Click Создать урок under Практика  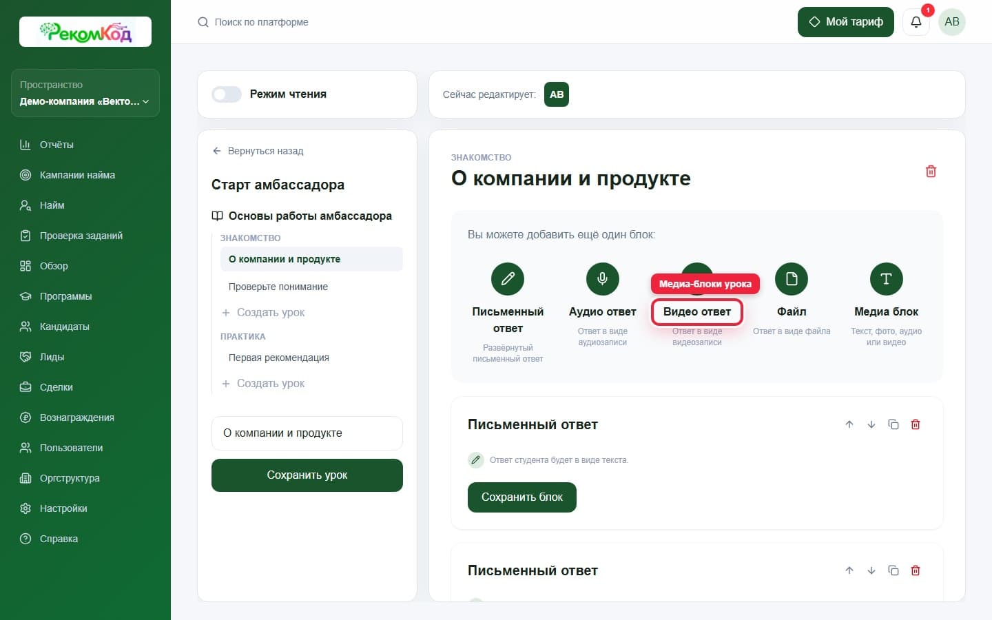pos(263,384)
